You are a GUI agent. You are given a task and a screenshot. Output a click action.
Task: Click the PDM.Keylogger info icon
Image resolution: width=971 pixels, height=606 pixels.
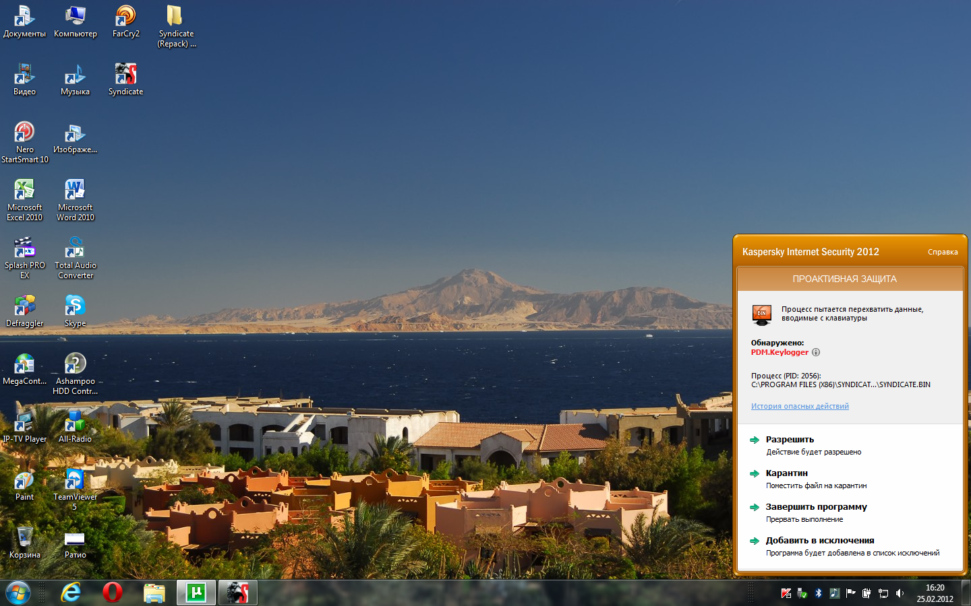click(816, 352)
